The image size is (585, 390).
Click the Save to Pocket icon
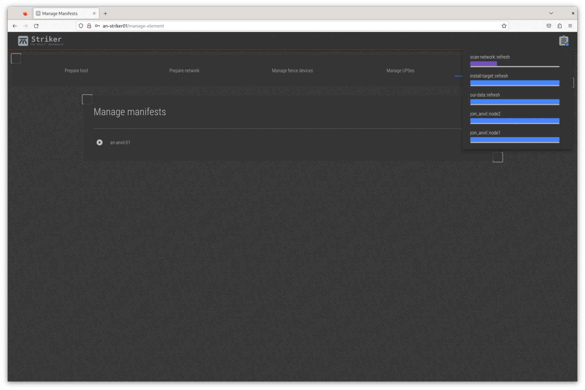point(549,26)
